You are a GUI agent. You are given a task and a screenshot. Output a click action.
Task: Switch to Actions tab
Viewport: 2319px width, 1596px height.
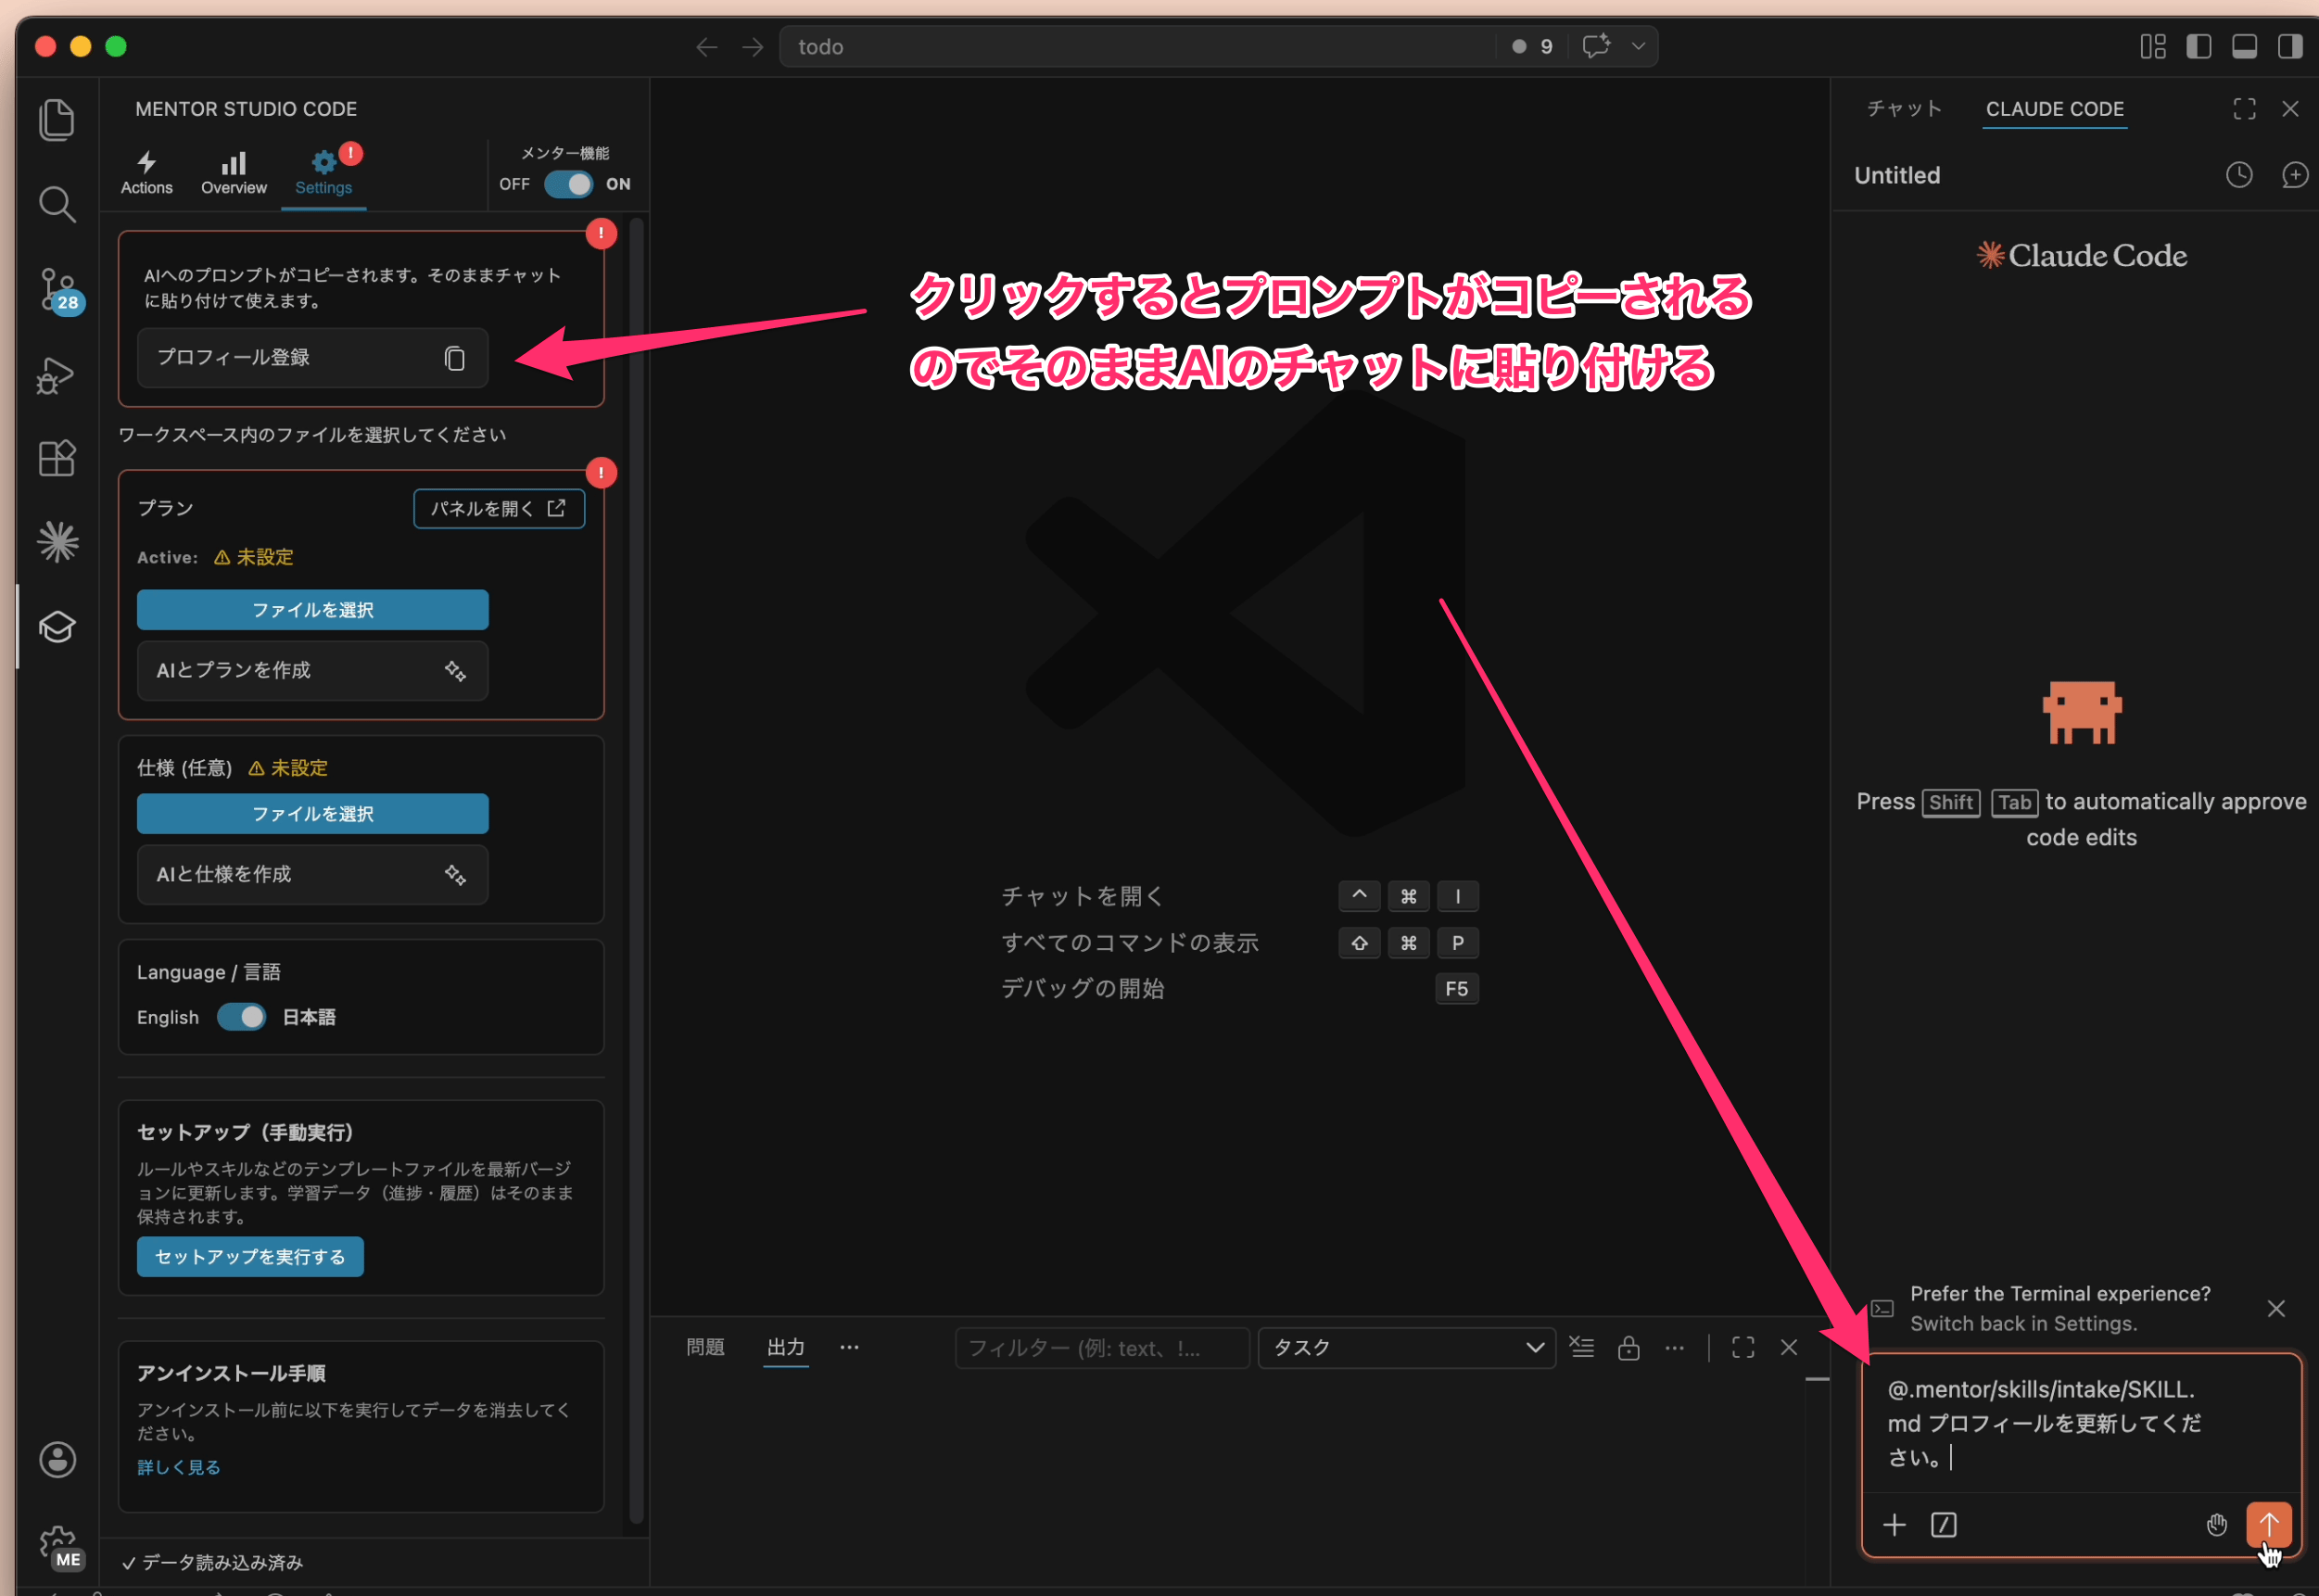(x=147, y=174)
